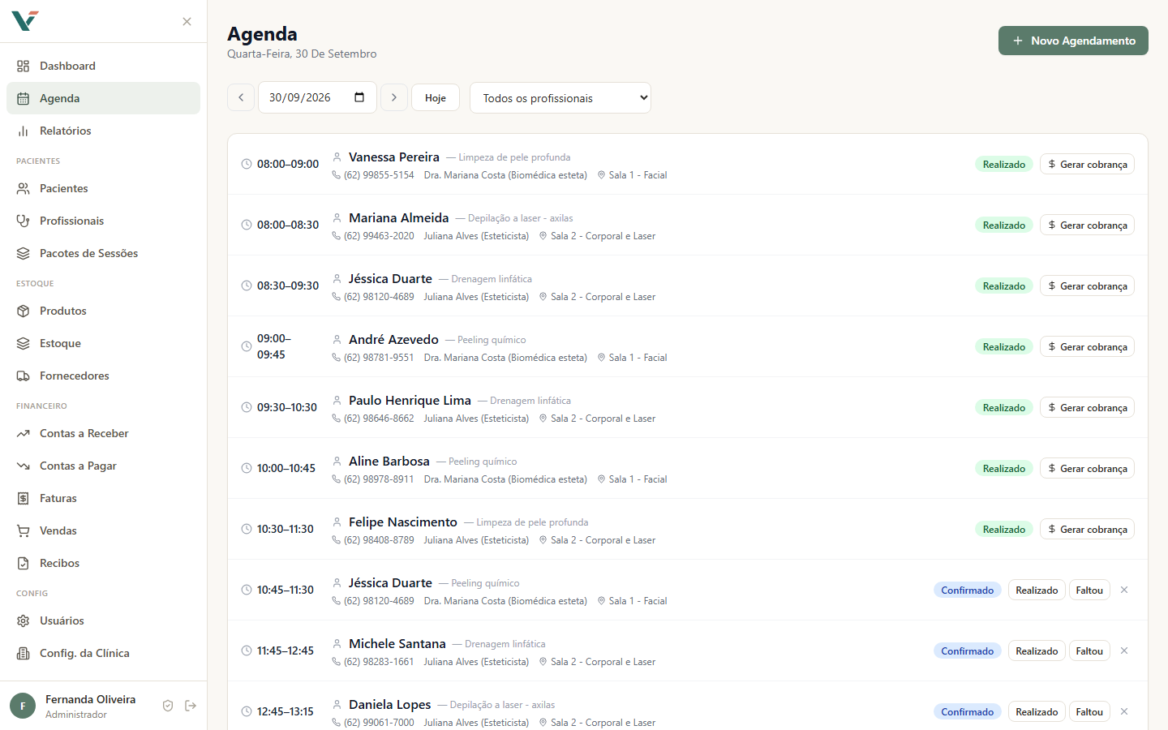Click the Usuários gear icon

(x=24, y=620)
